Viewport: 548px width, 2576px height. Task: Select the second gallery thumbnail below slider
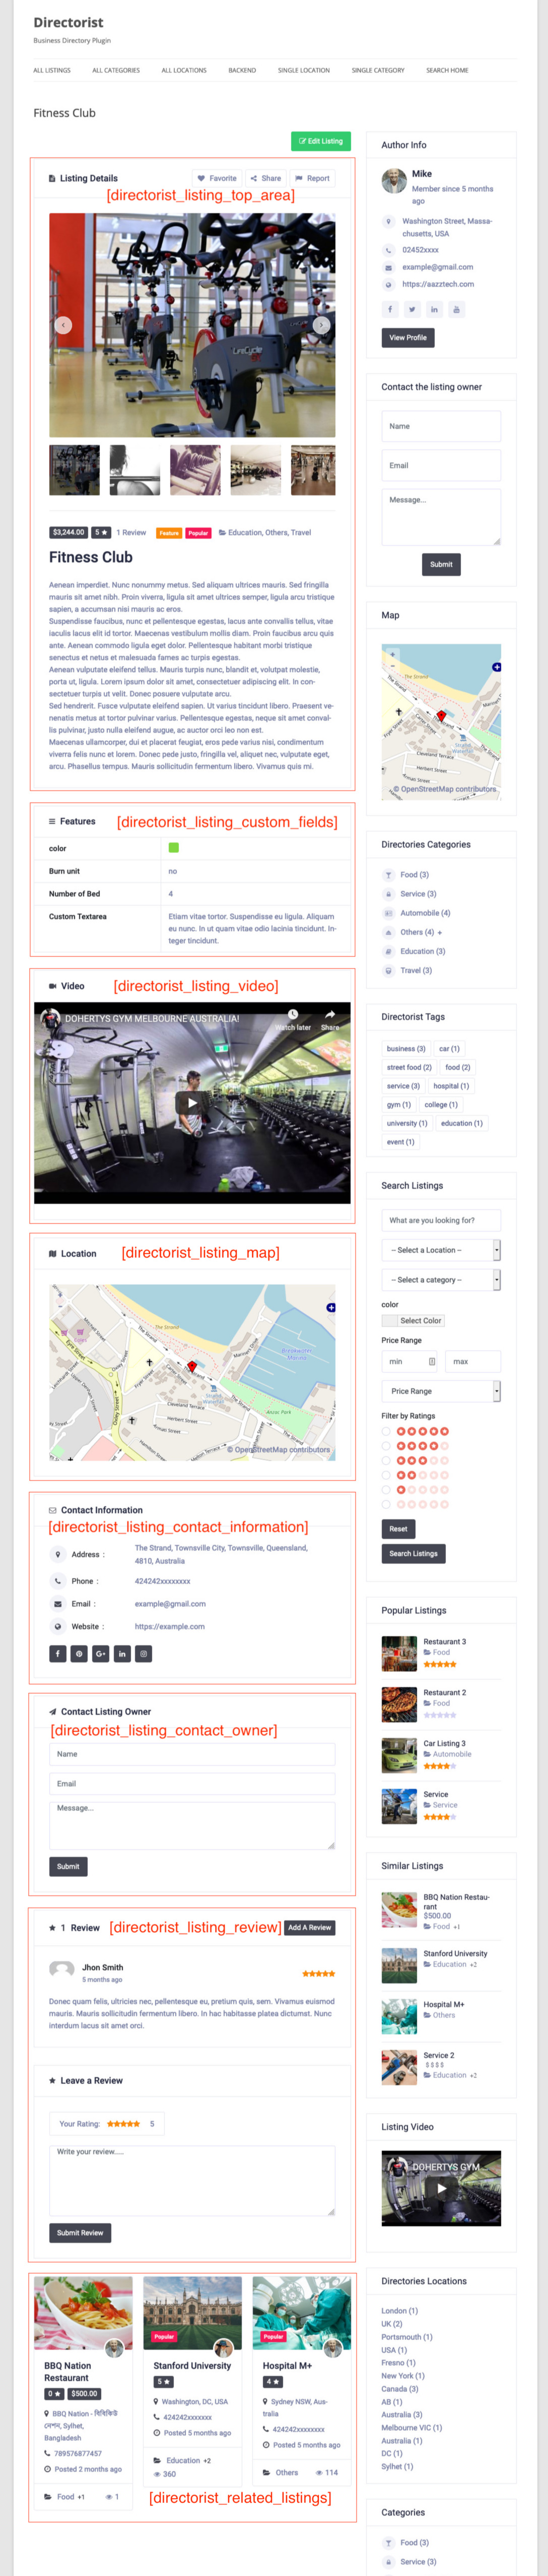click(135, 470)
